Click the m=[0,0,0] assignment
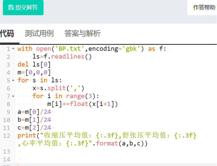 [x=34, y=72]
